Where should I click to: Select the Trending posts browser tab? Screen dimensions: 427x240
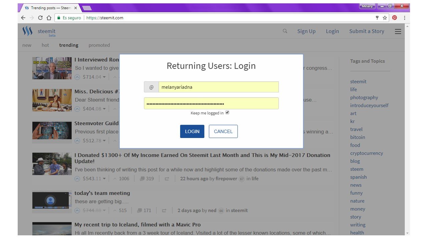[50, 8]
